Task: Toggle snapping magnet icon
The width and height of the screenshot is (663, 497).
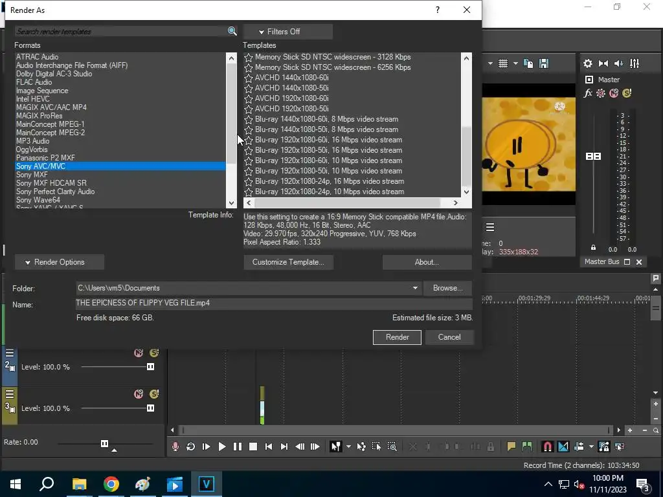Action: click(x=548, y=447)
